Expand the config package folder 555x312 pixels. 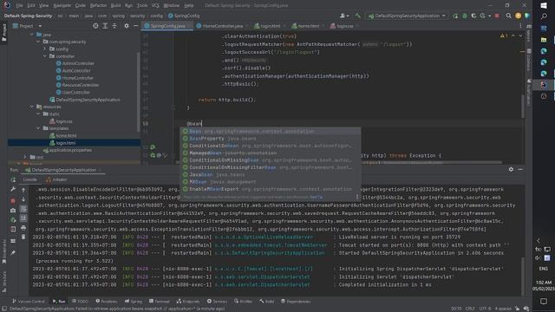click(x=45, y=49)
